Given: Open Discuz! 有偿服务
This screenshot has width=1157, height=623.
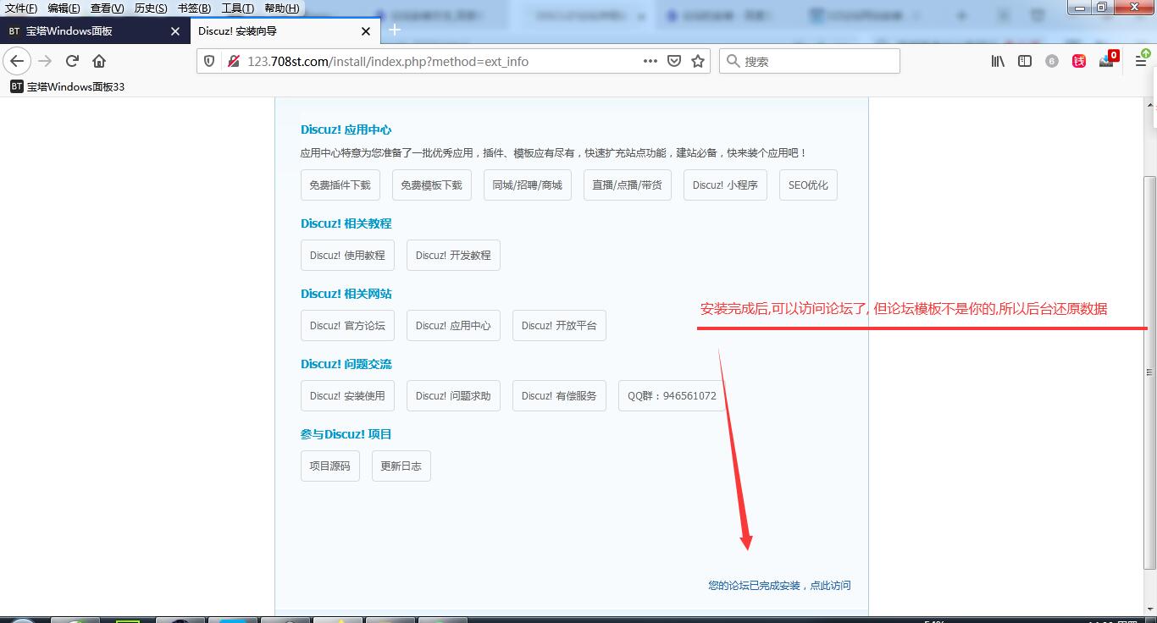Looking at the screenshot, I should coord(559,396).
